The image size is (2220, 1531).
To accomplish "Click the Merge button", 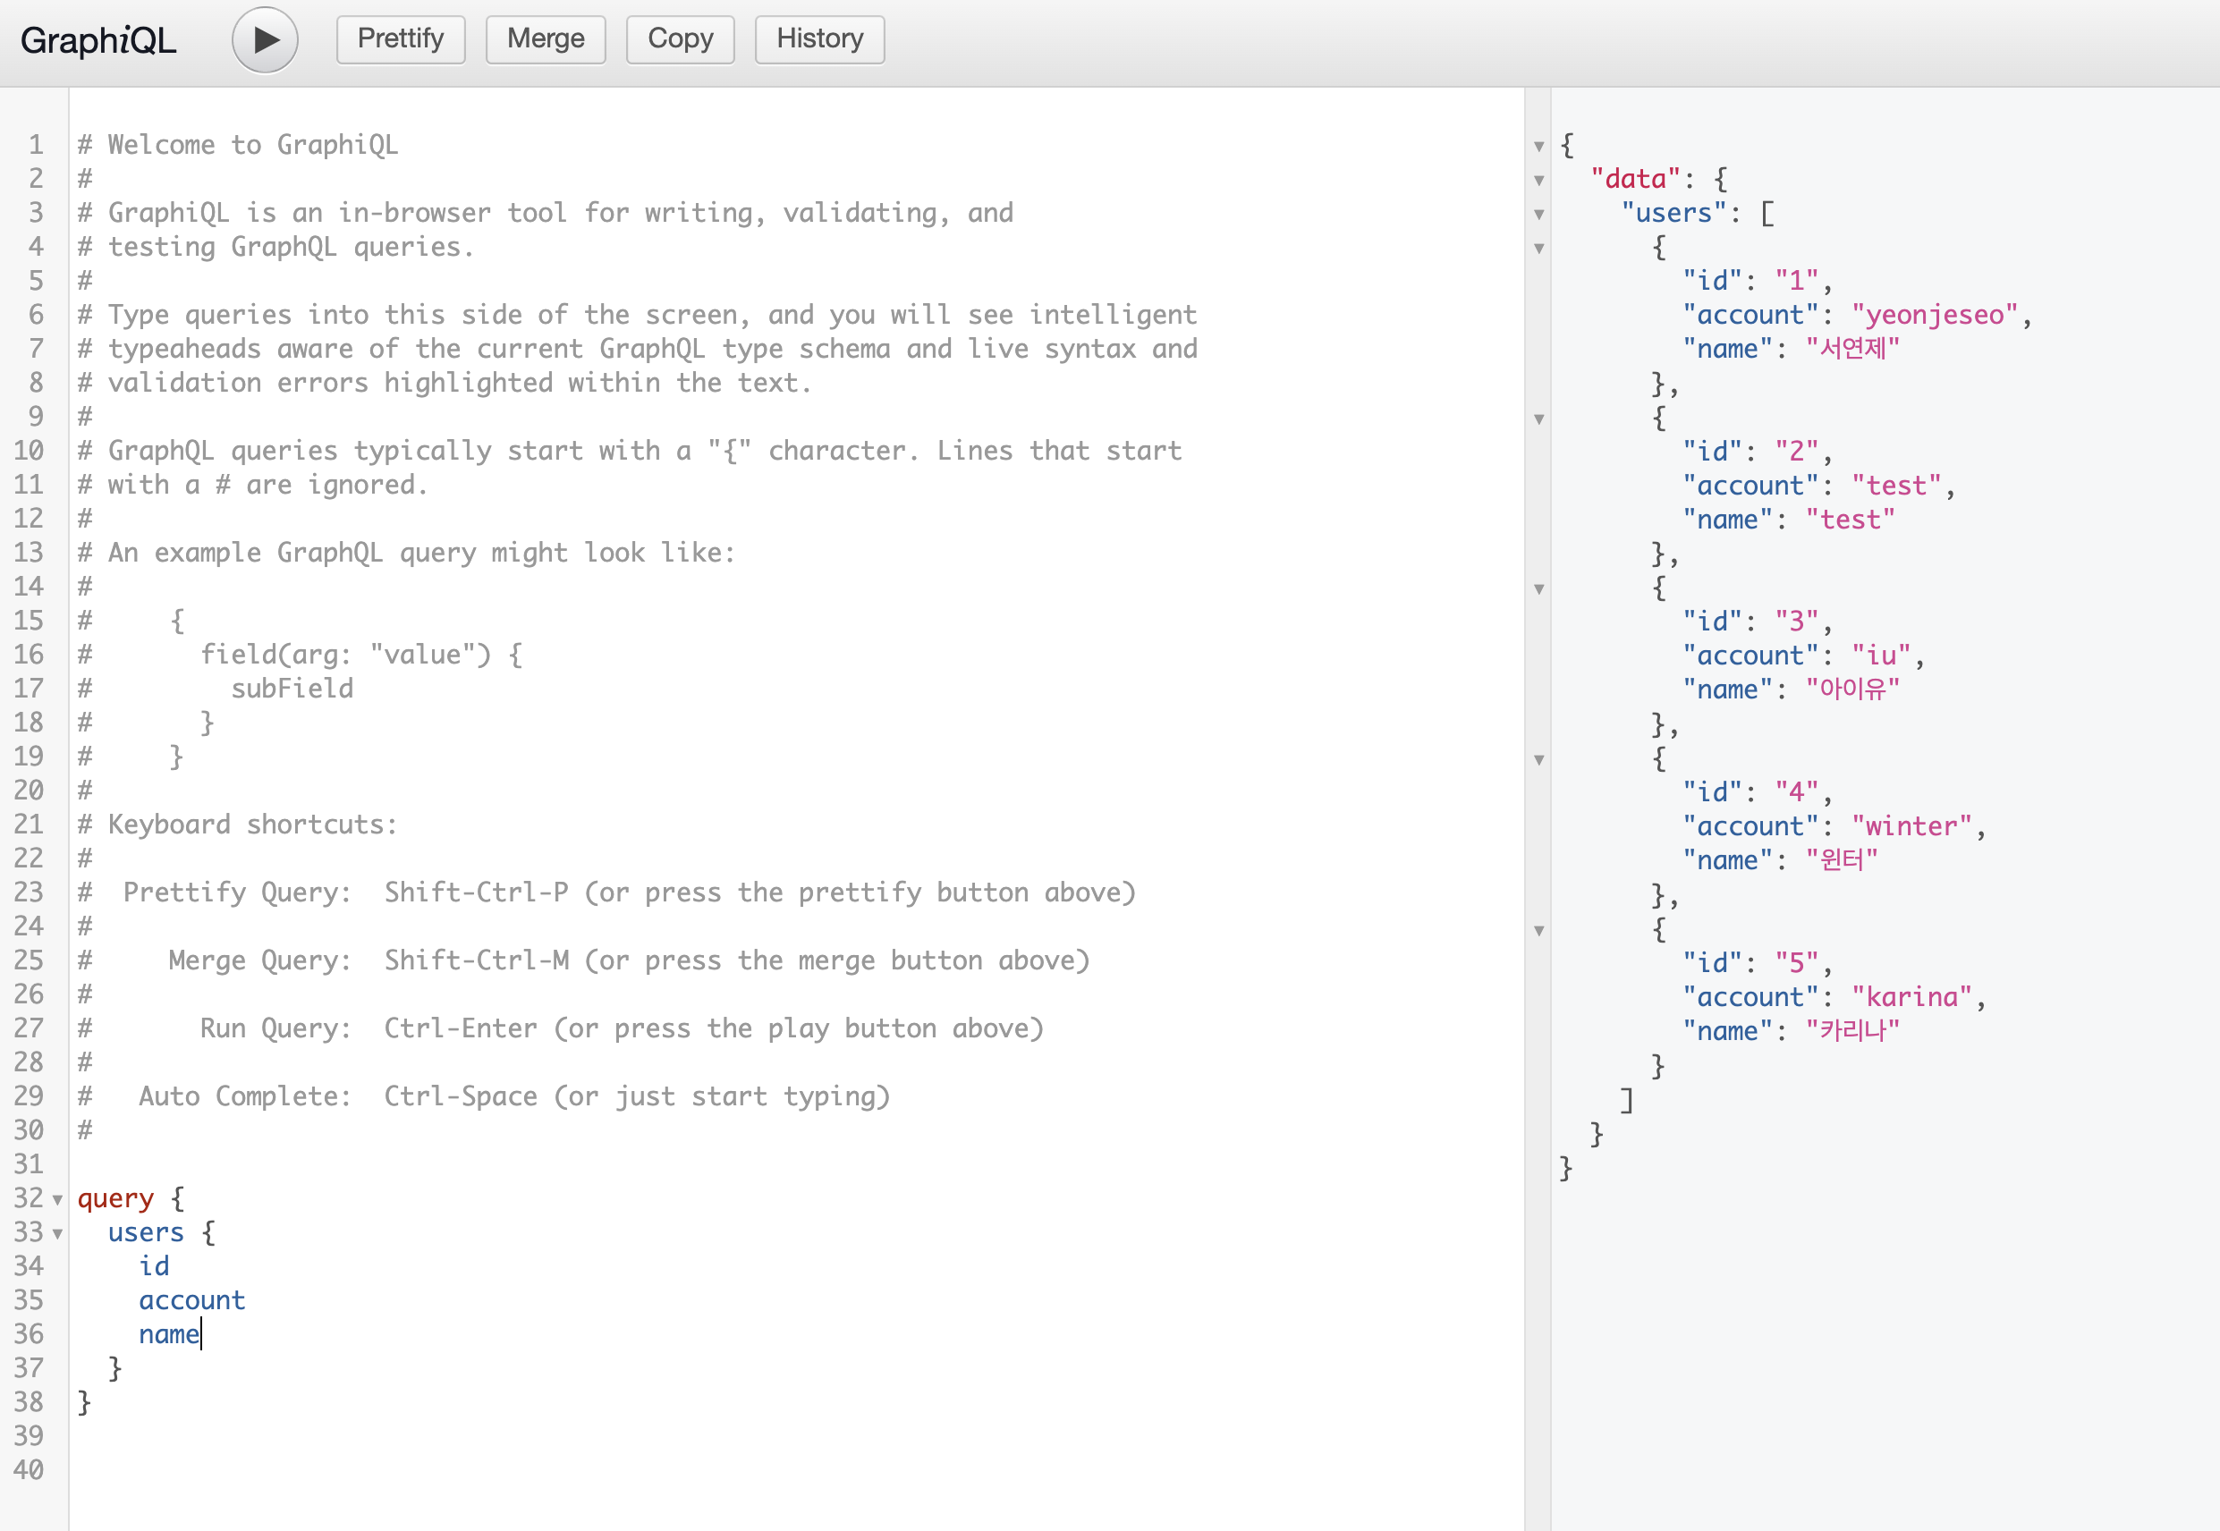I will (x=545, y=39).
